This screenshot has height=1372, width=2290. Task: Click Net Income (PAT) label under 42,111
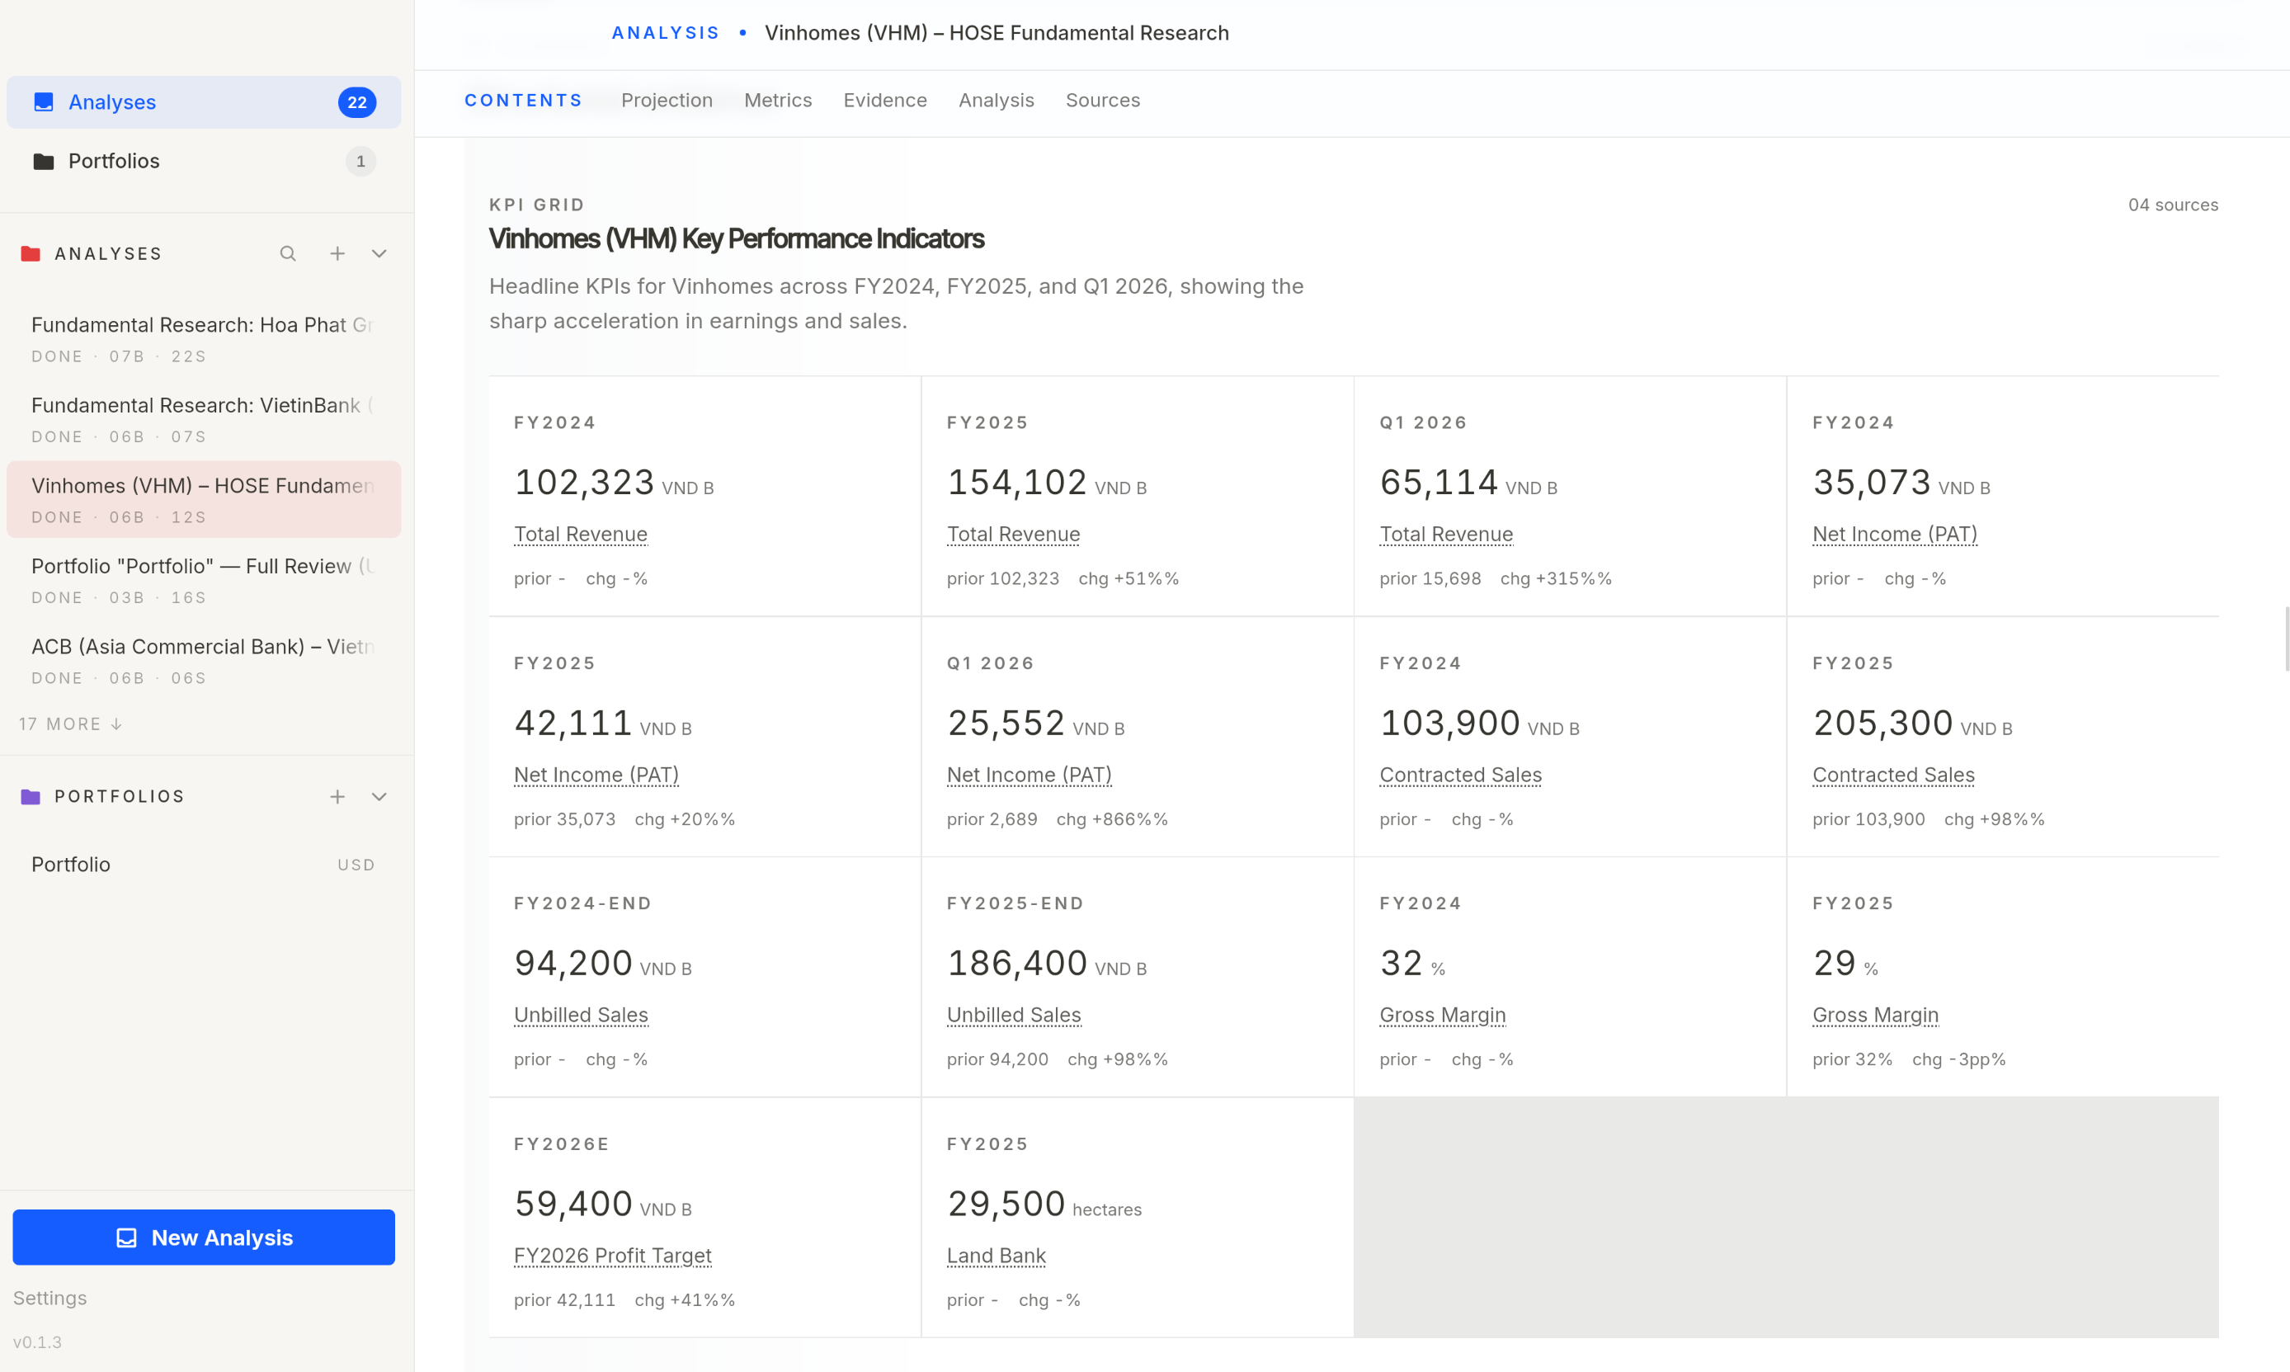(x=596, y=775)
